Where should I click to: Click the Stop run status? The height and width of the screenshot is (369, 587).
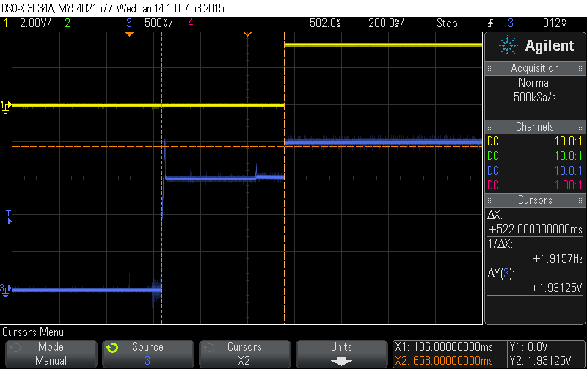click(447, 23)
